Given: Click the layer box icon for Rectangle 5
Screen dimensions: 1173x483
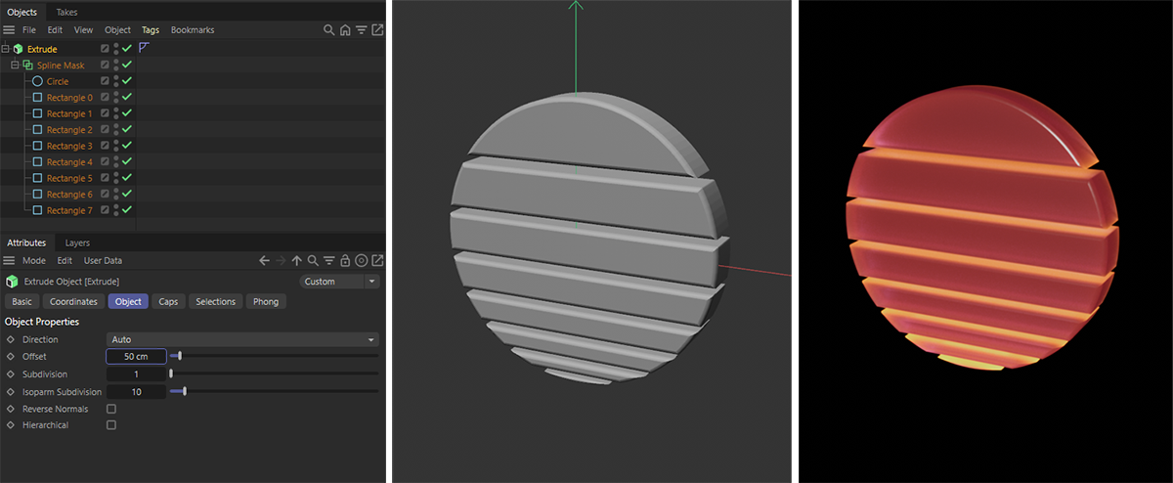Looking at the screenshot, I should 105,178.
